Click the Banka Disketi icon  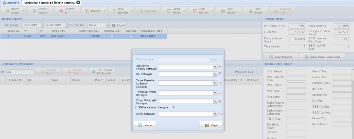[169, 11]
